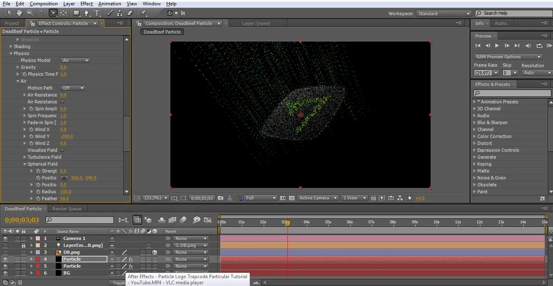The image size is (553, 286).
Task: Select the Selection arrow tool
Action: 10,13
